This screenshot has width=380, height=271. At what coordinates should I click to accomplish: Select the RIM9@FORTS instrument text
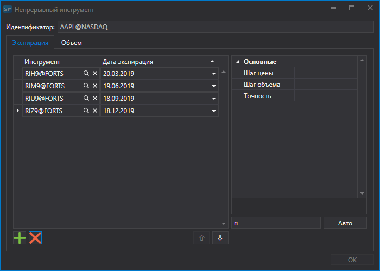[x=45, y=86]
